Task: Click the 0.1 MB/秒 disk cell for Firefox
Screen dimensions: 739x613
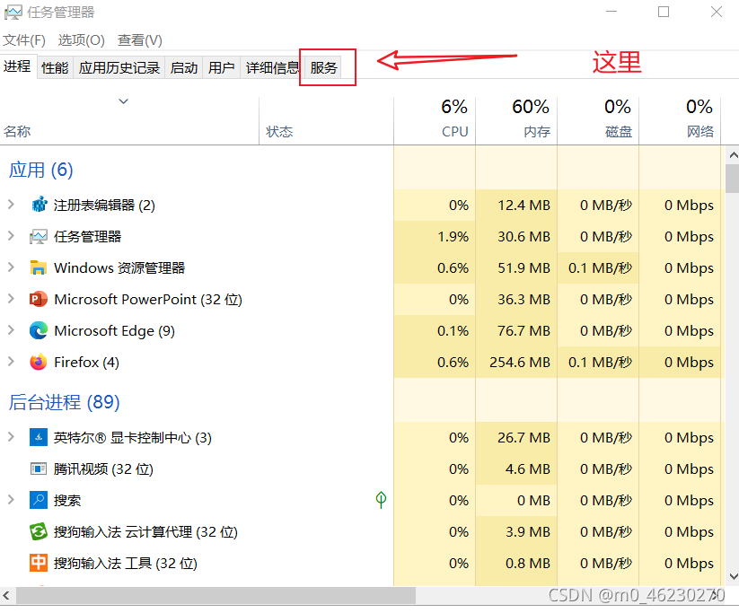Action: tap(598, 362)
